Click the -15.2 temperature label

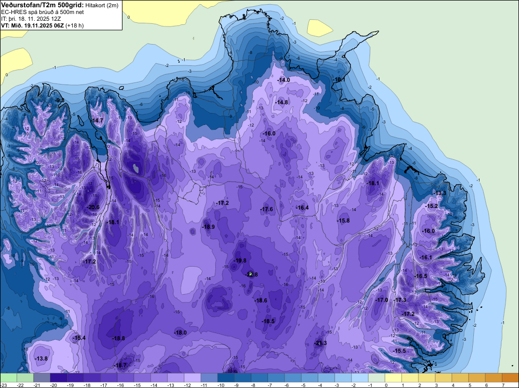pyautogui.click(x=432, y=206)
